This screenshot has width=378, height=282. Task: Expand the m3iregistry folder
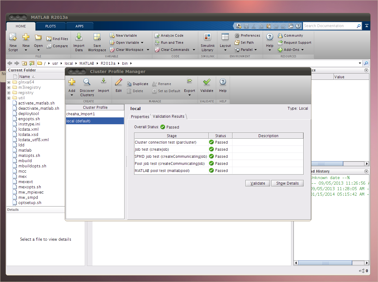(x=9, y=88)
